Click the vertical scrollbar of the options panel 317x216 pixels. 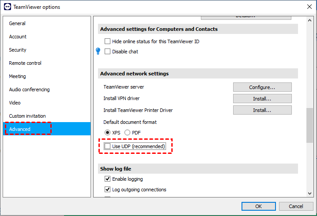pyautogui.click(x=309, y=125)
